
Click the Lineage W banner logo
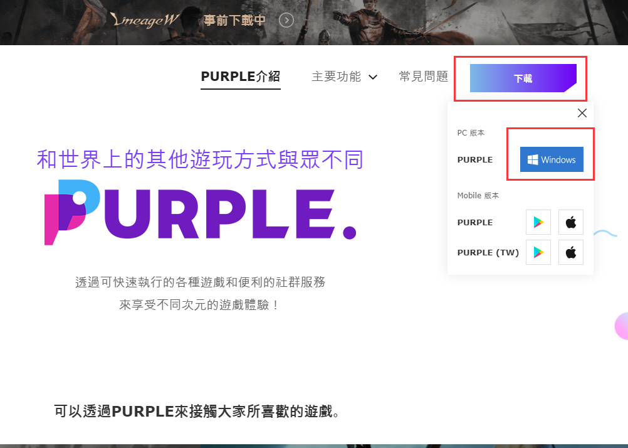[x=145, y=20]
